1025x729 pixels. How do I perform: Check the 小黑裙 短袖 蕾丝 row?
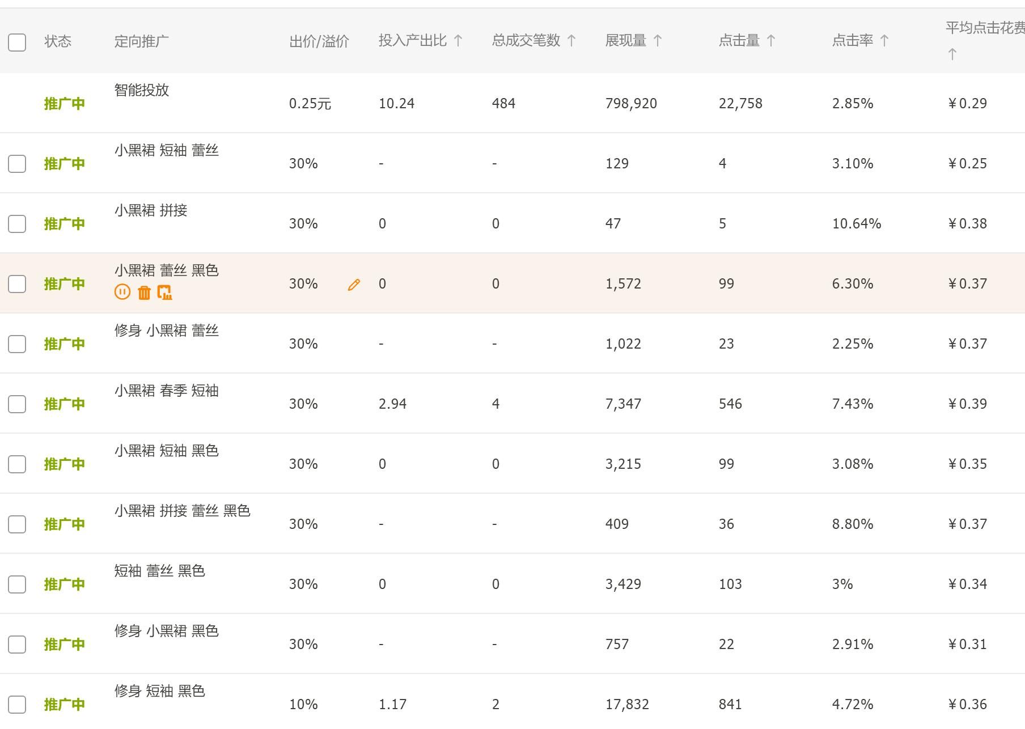[17, 164]
